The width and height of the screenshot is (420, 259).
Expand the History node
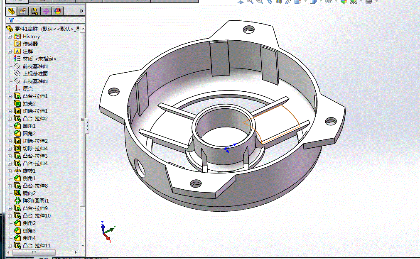10,37
